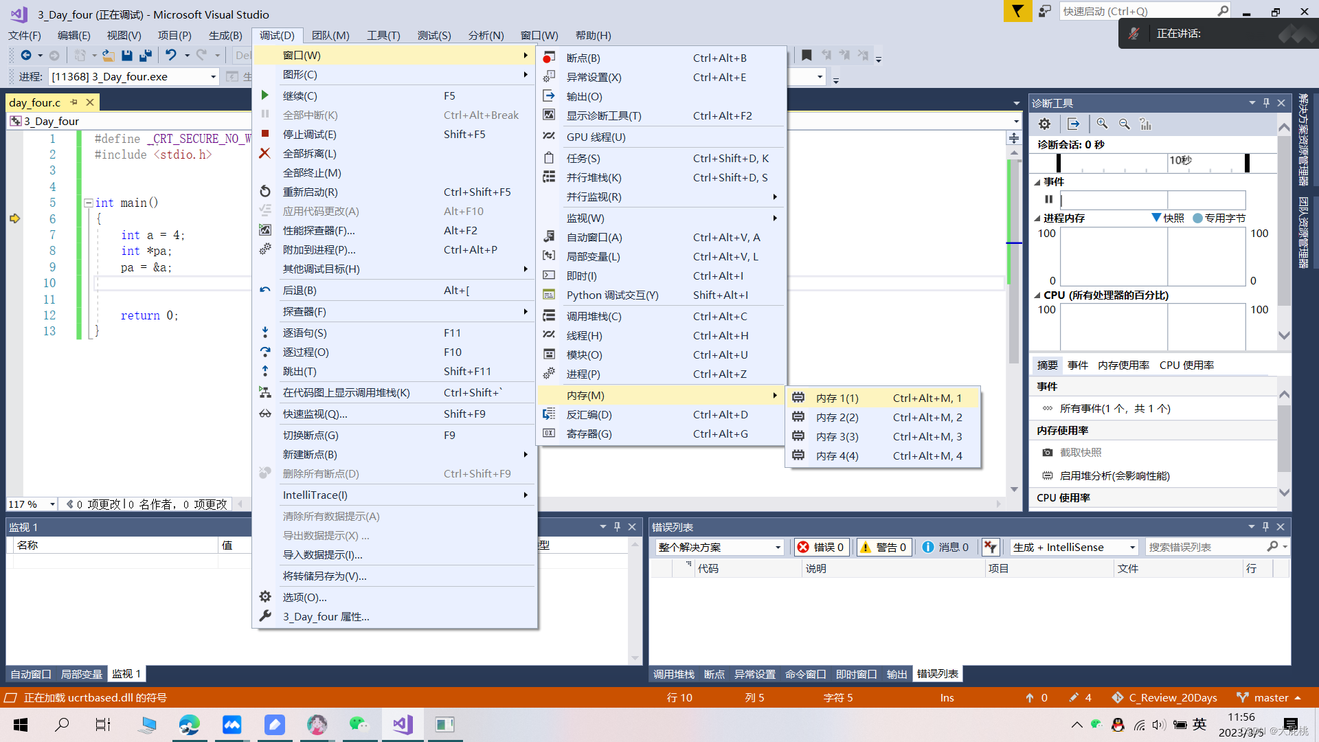Viewport: 1319px width, 742px height.
Task: Open the 进程 process dropdown
Action: click(213, 77)
